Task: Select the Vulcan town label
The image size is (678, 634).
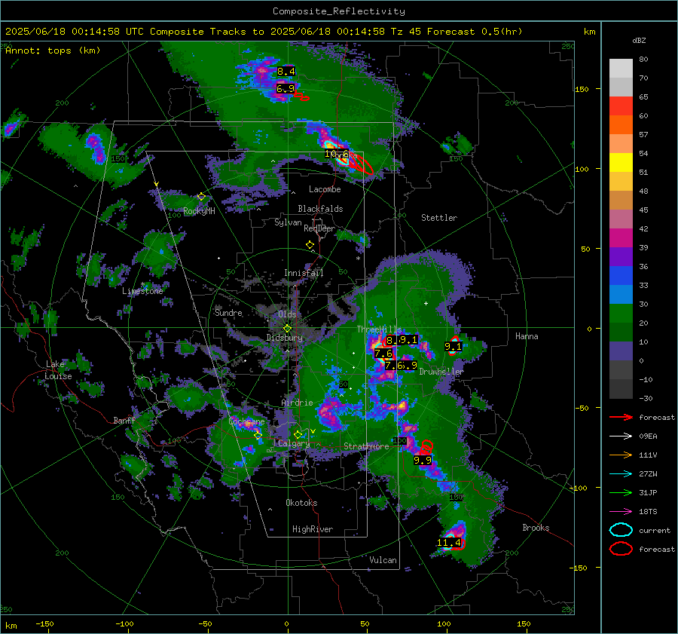Action: (x=383, y=560)
